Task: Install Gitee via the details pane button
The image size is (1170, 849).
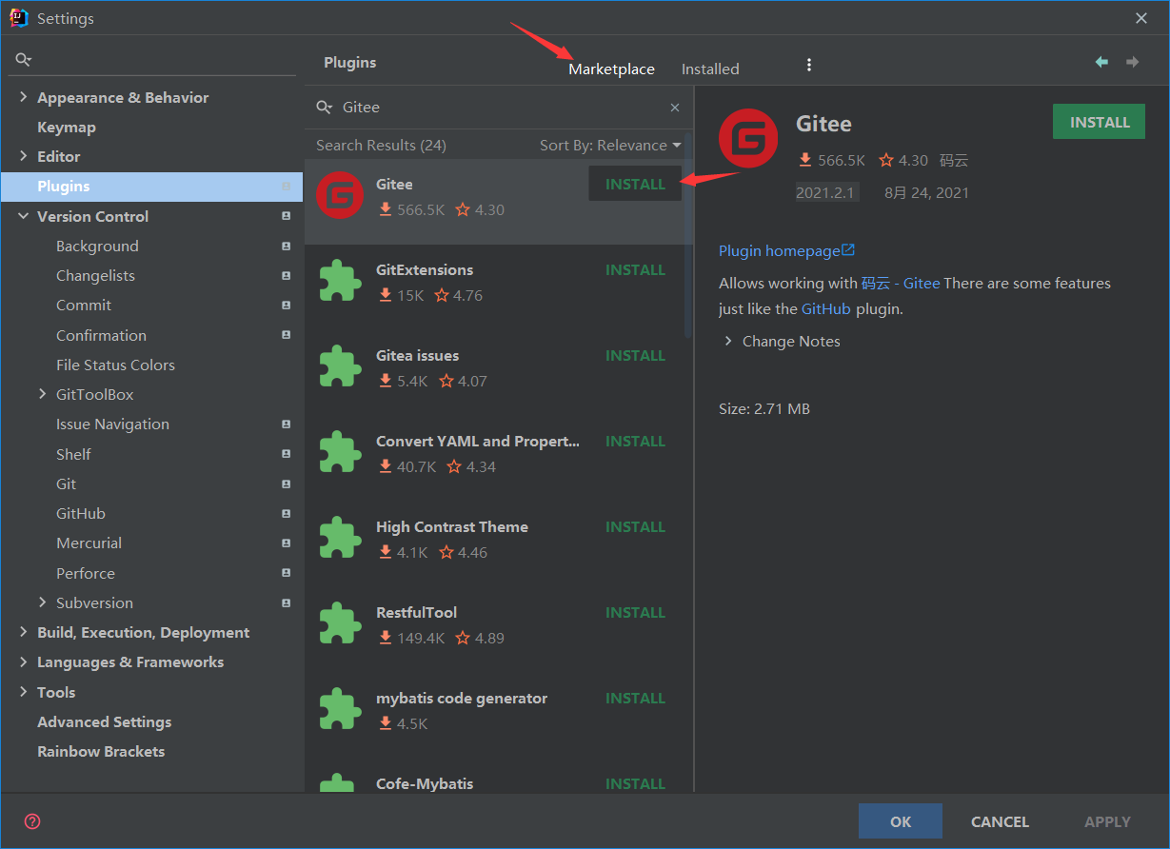Action: [x=1100, y=122]
